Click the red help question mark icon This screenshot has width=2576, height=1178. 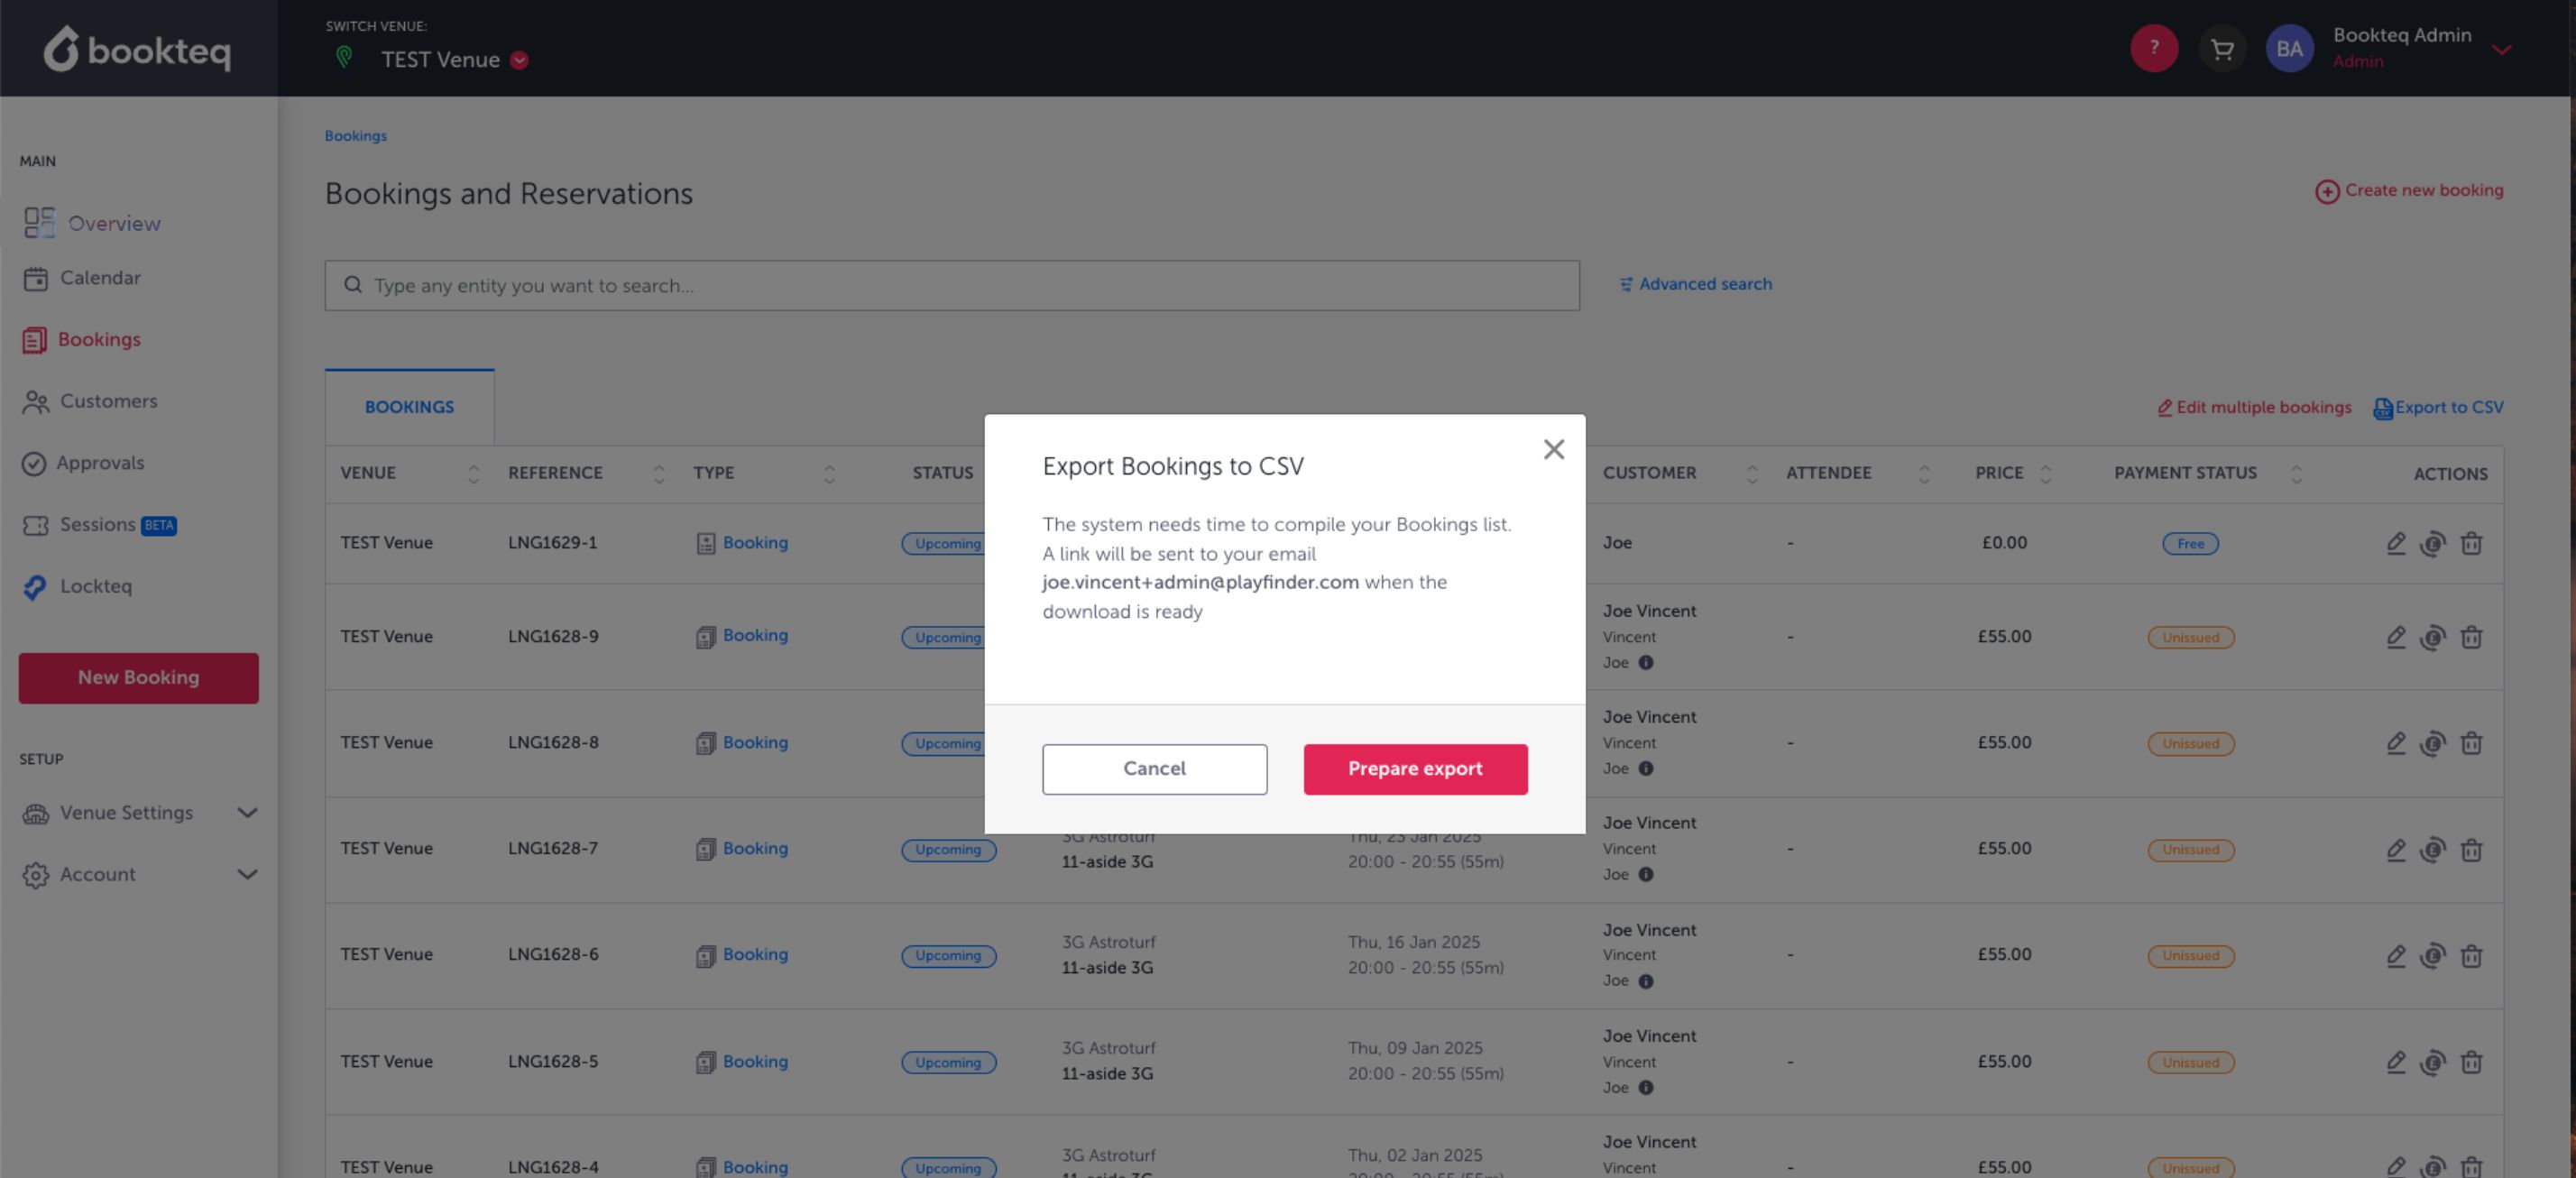click(x=2153, y=48)
